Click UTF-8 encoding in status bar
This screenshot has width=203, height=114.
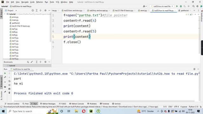(x=176, y=107)
